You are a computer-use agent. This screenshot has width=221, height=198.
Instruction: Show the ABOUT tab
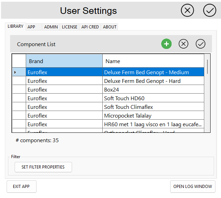[110, 27]
